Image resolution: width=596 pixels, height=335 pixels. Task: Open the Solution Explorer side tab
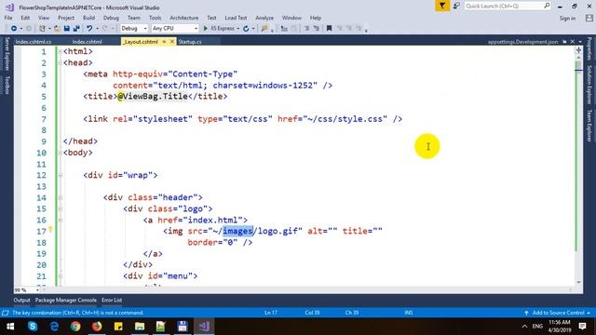click(589, 85)
